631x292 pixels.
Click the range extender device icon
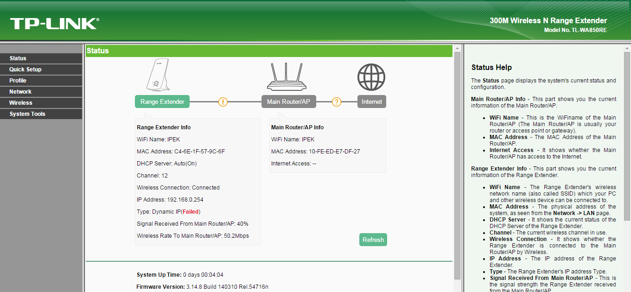click(x=159, y=76)
